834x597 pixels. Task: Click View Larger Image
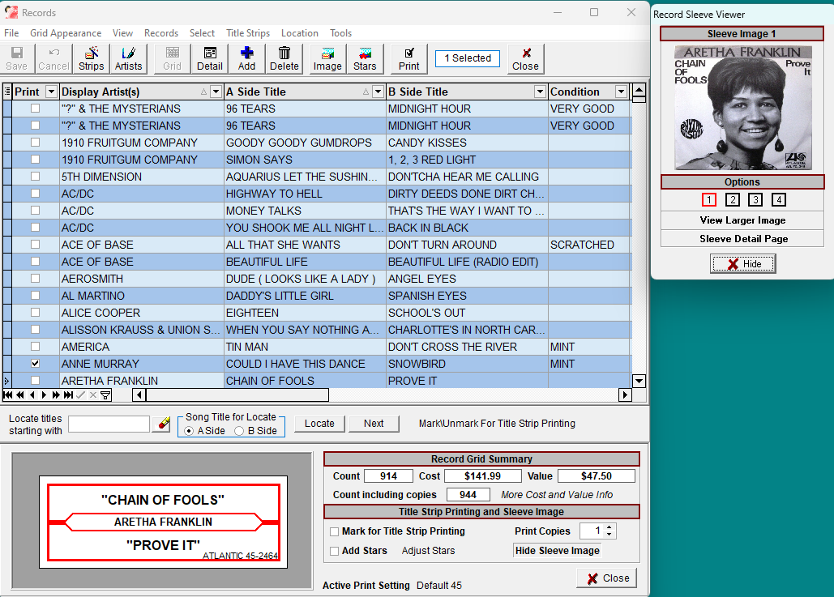(742, 220)
